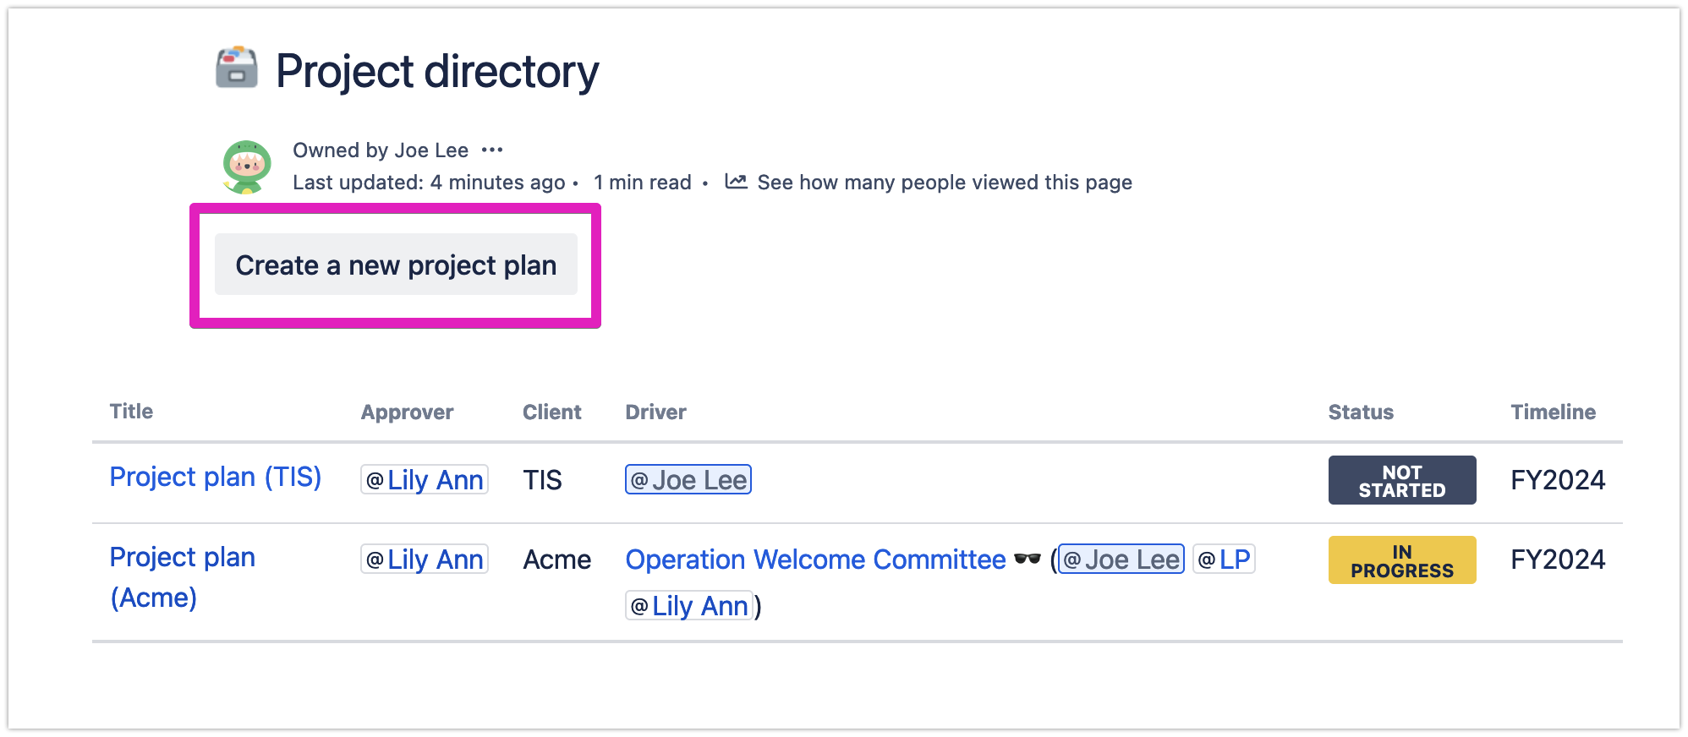This screenshot has width=1688, height=737.
Task: Click the @Lily Ann driver mention in Acme row
Action: click(688, 605)
